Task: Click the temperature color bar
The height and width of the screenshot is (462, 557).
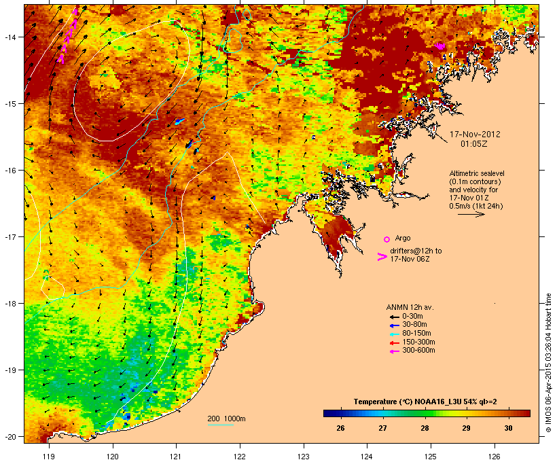Action: point(427,413)
